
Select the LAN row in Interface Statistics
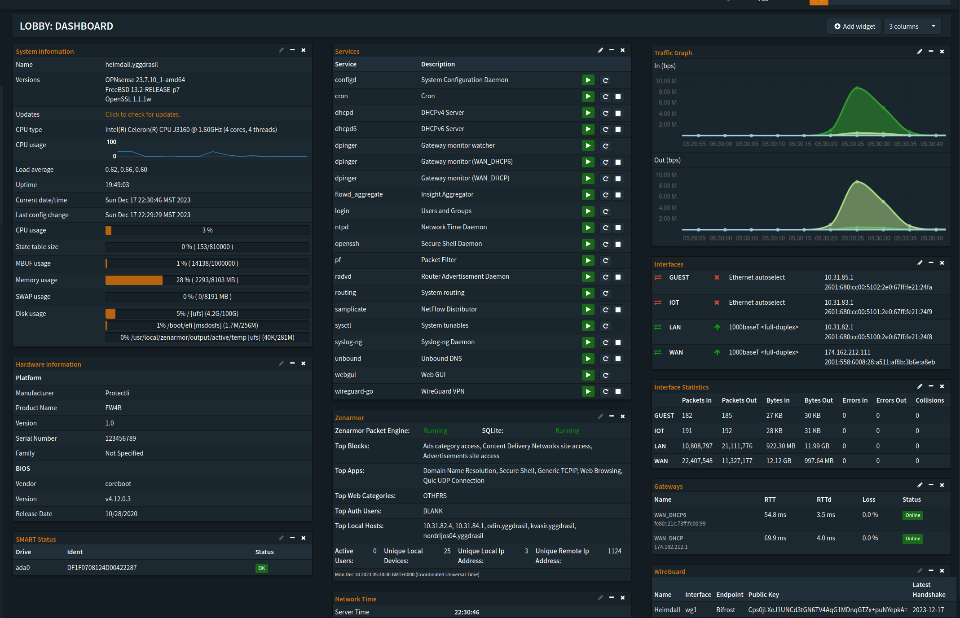801,446
